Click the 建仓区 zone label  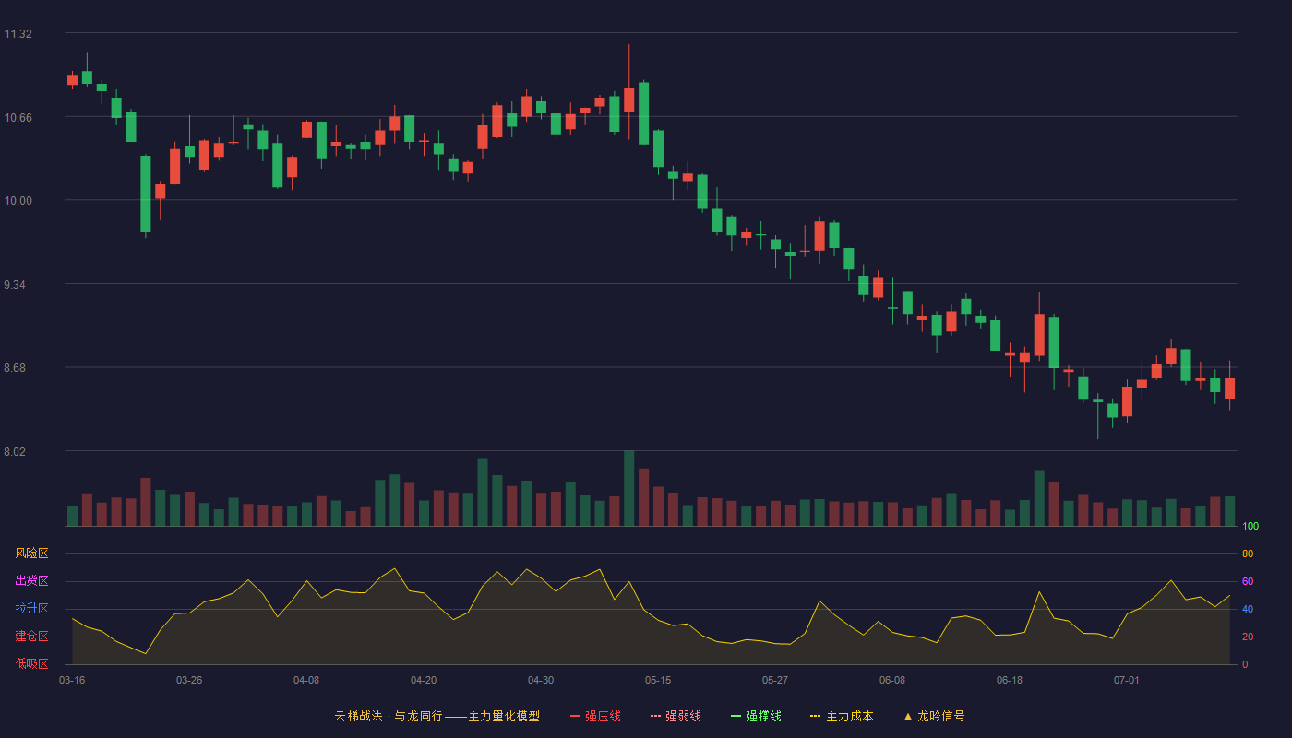tap(31, 637)
